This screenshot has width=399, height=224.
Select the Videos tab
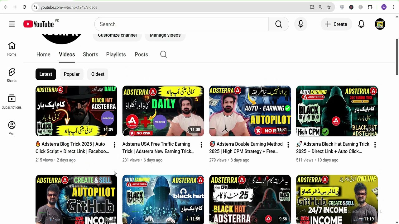click(x=67, y=54)
